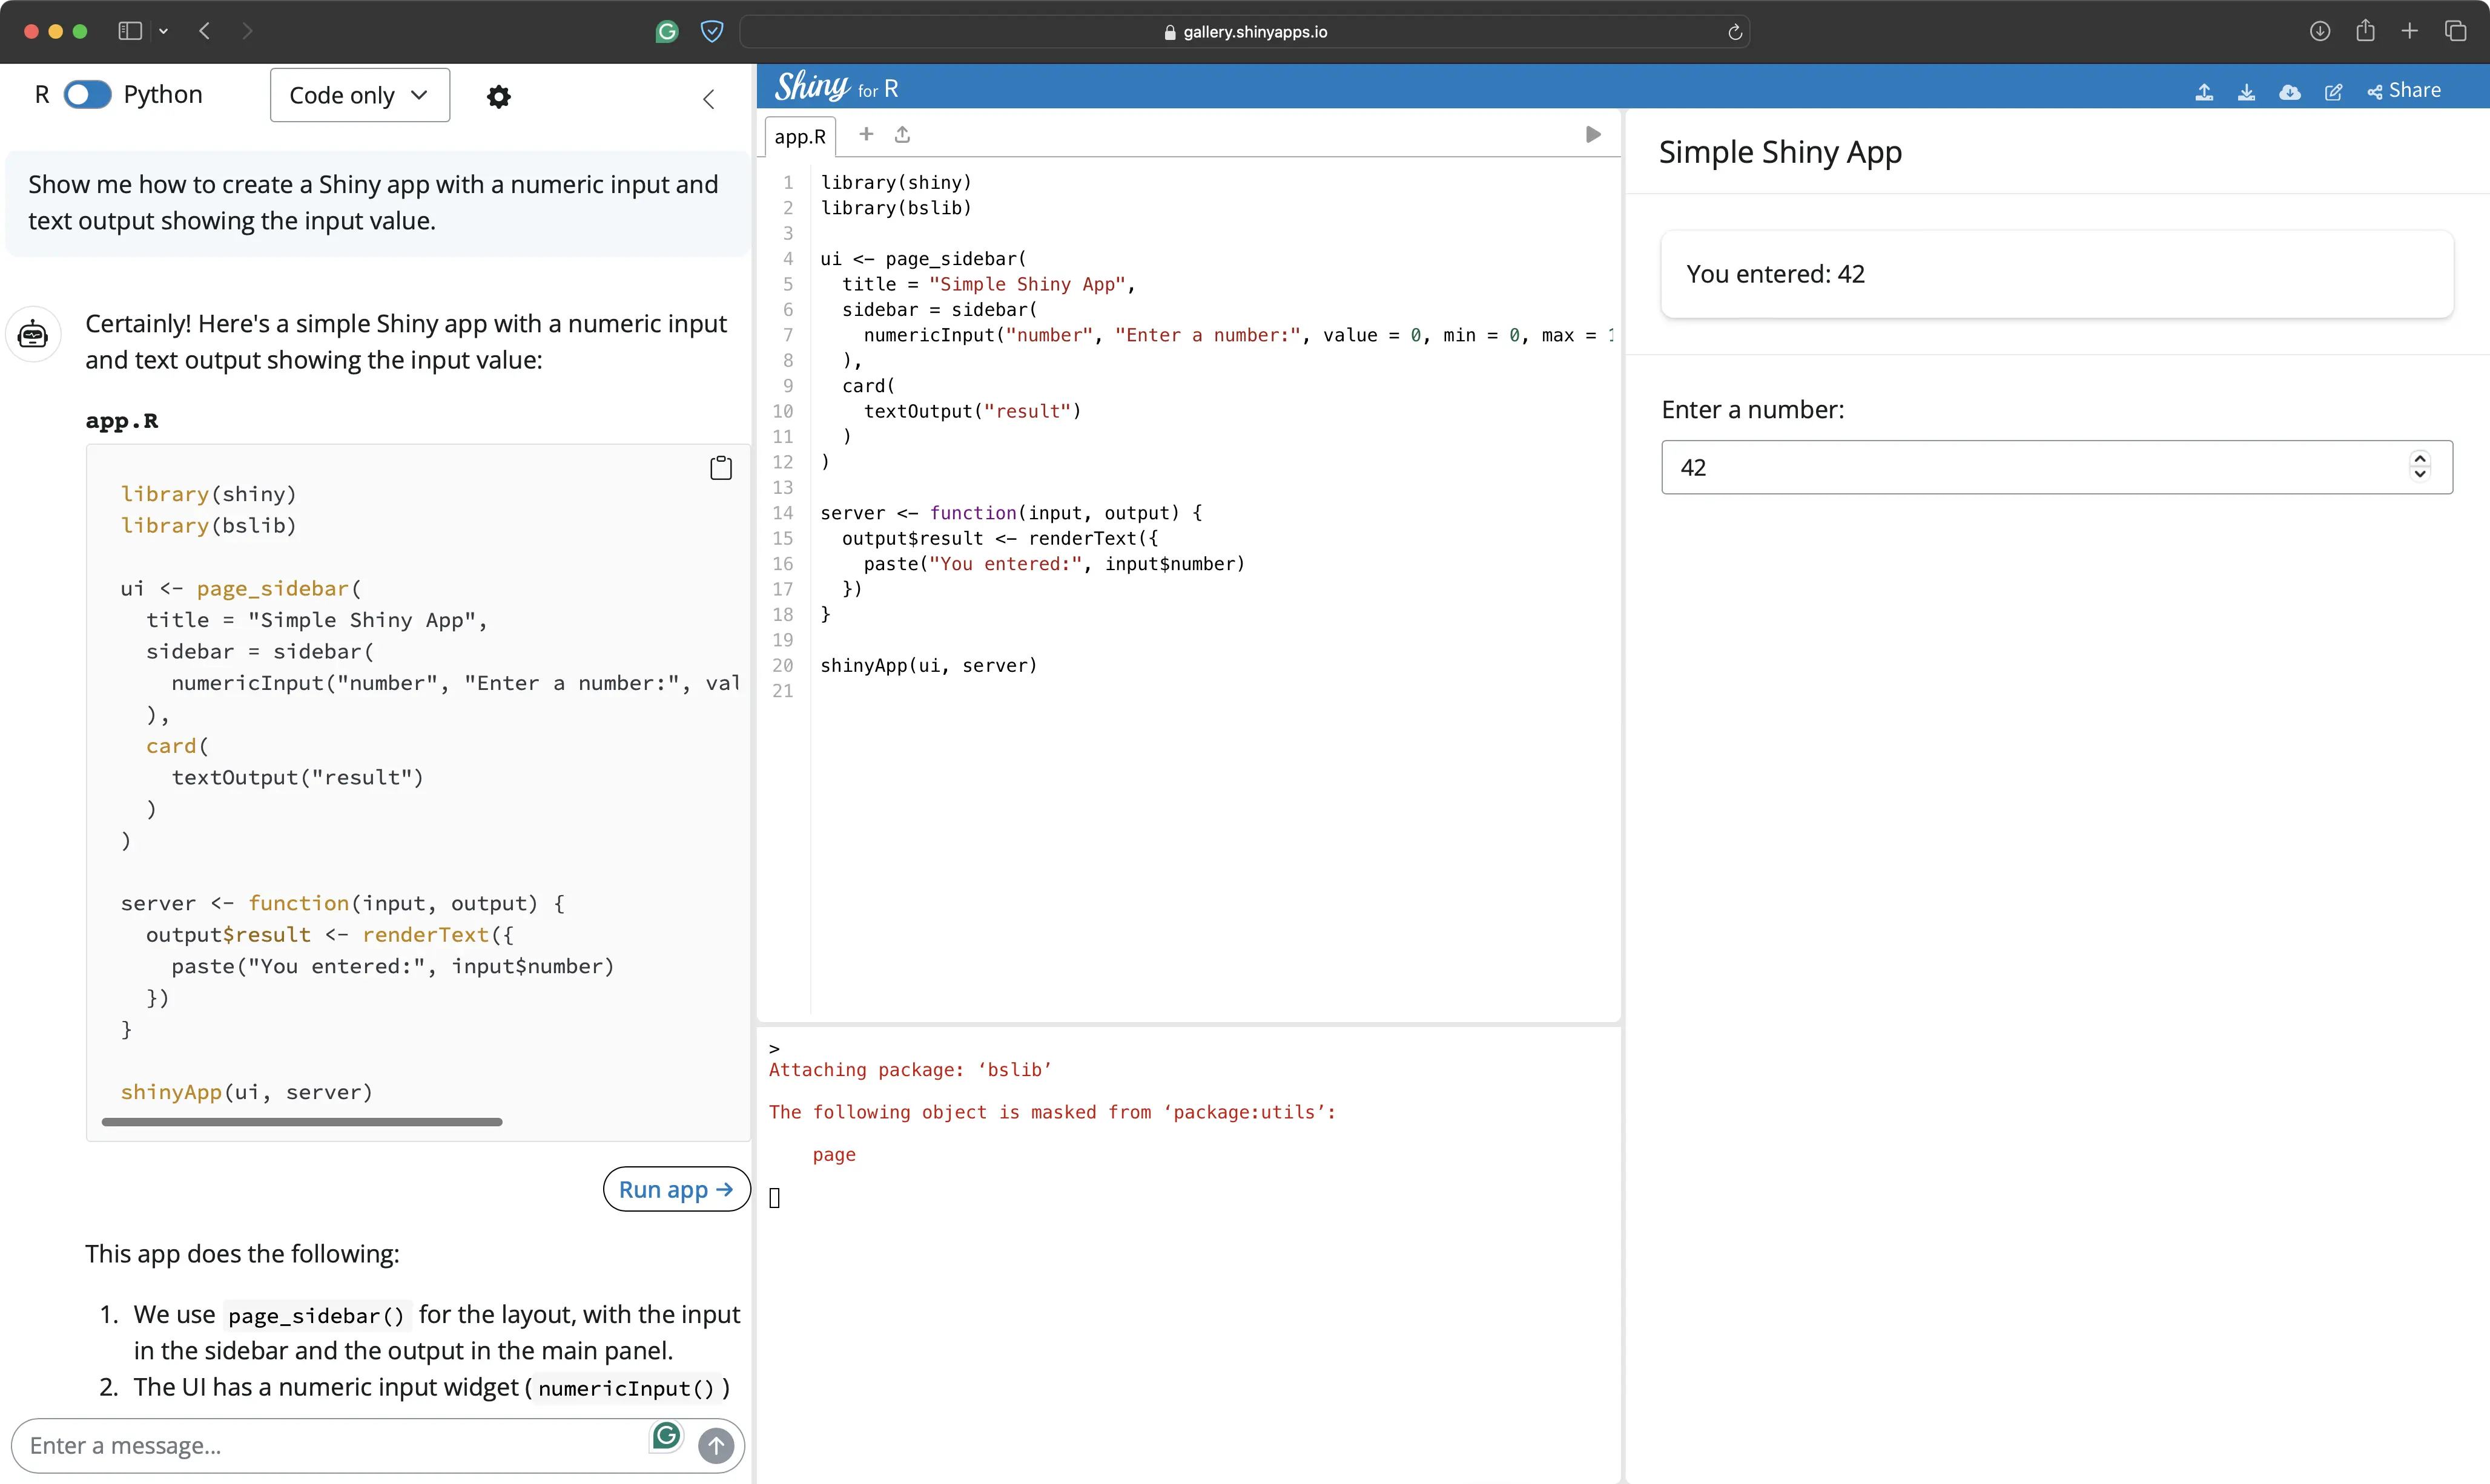Open Safari downloads
The image size is (2490, 1484).
[x=2320, y=31]
